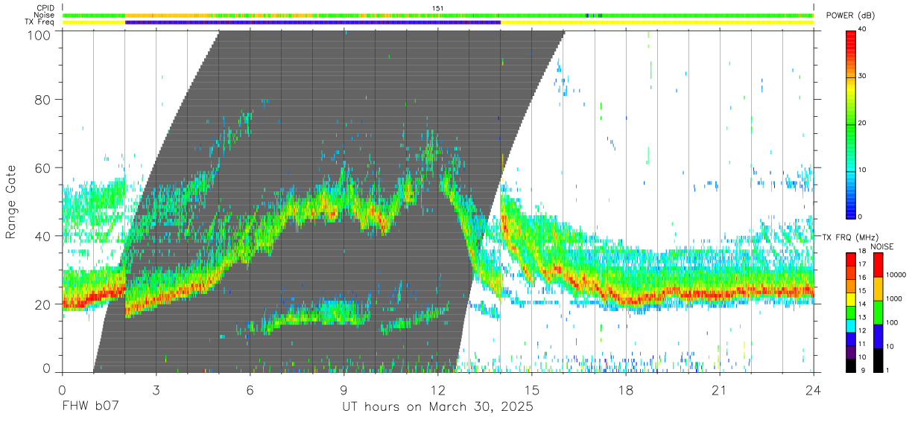Image resolution: width=915 pixels, height=422 pixels.
Task: Click the CPID value 151
Action: (438, 8)
